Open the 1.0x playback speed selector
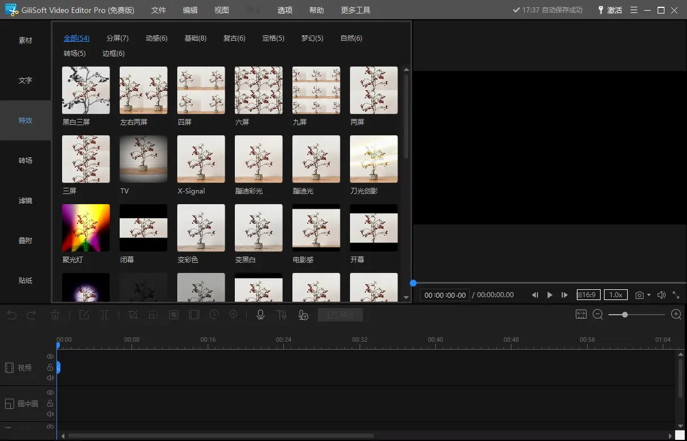 click(x=615, y=295)
